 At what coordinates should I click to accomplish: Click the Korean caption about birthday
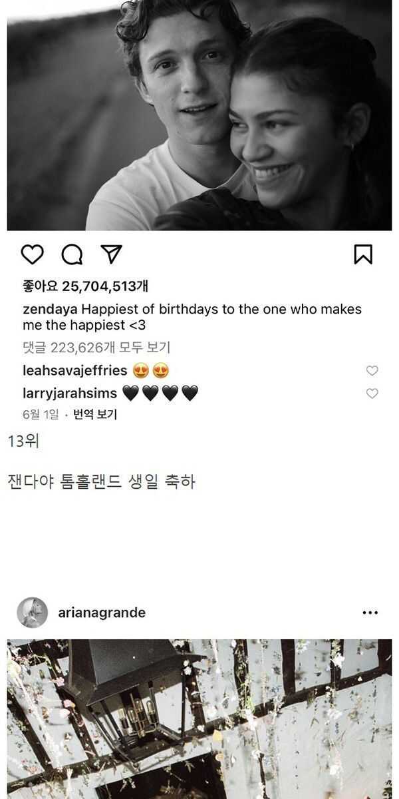[x=101, y=481]
